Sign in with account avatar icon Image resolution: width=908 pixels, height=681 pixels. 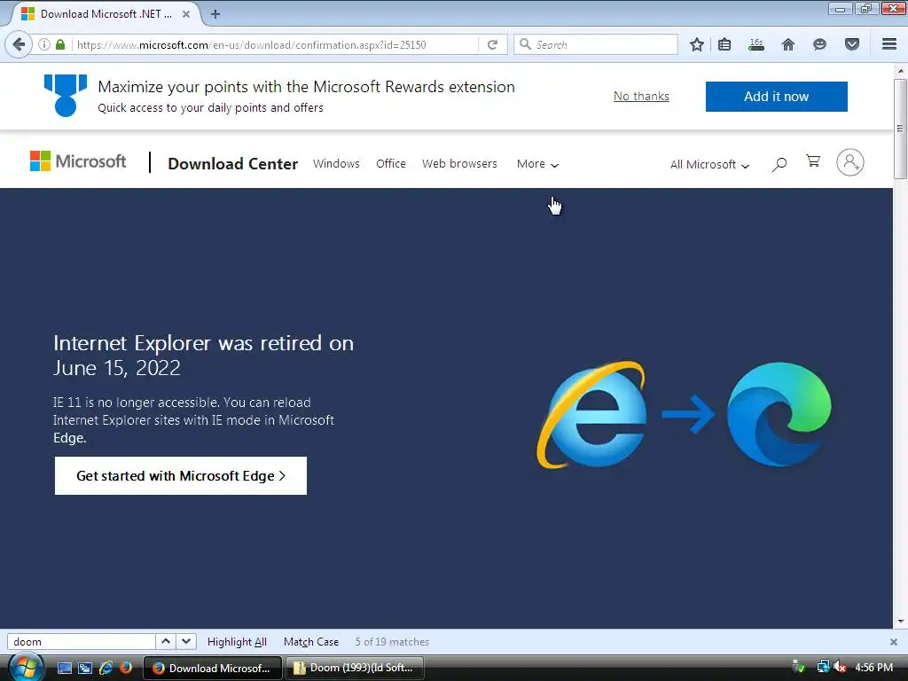pyautogui.click(x=850, y=163)
